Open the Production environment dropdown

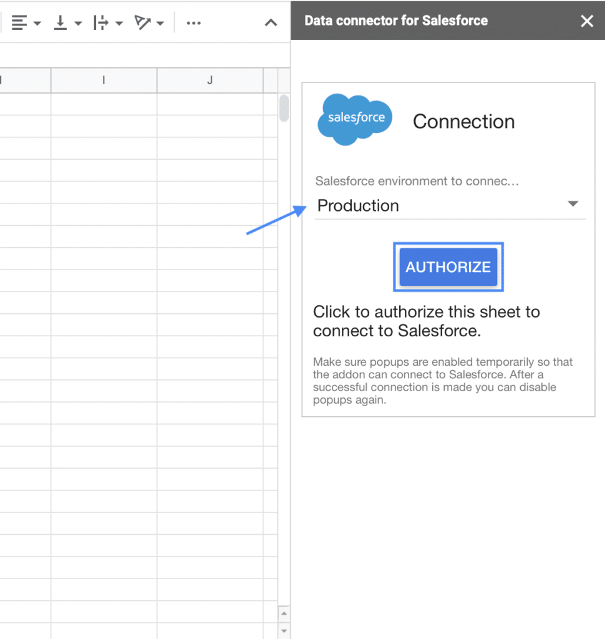[450, 205]
